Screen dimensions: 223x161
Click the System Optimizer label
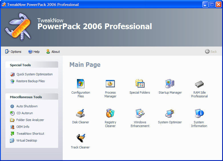(x=170, y=122)
